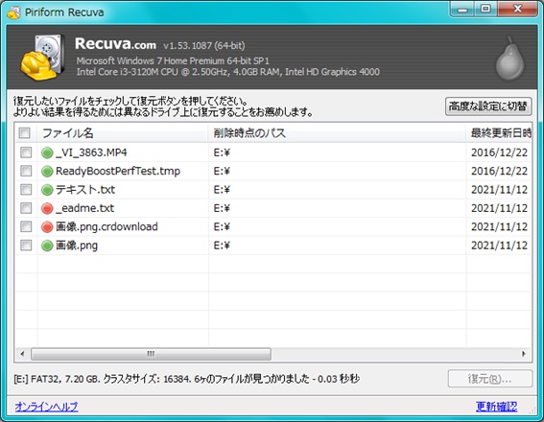The image size is (544, 422).
Task: Click green status dot of ReadyBoostPerfTest.tmp
Action: click(x=47, y=171)
